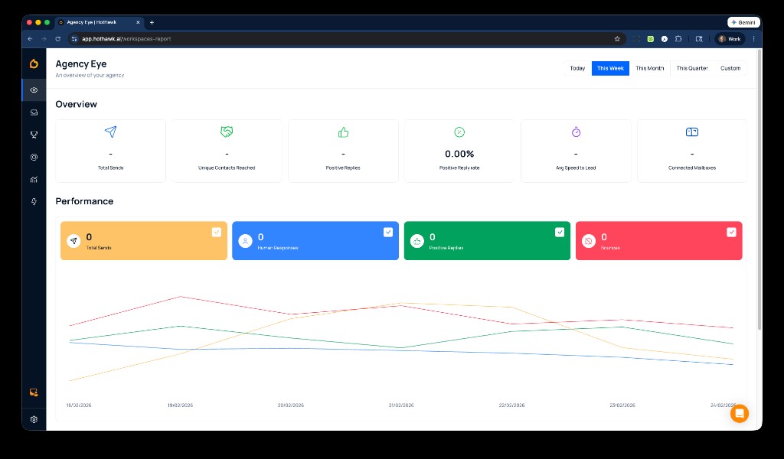The width and height of the screenshot is (784, 459).
Task: Select Today as the reporting period
Action: pos(577,68)
